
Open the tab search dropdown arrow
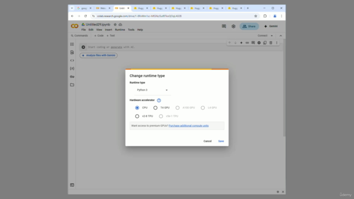[x=72, y=8]
